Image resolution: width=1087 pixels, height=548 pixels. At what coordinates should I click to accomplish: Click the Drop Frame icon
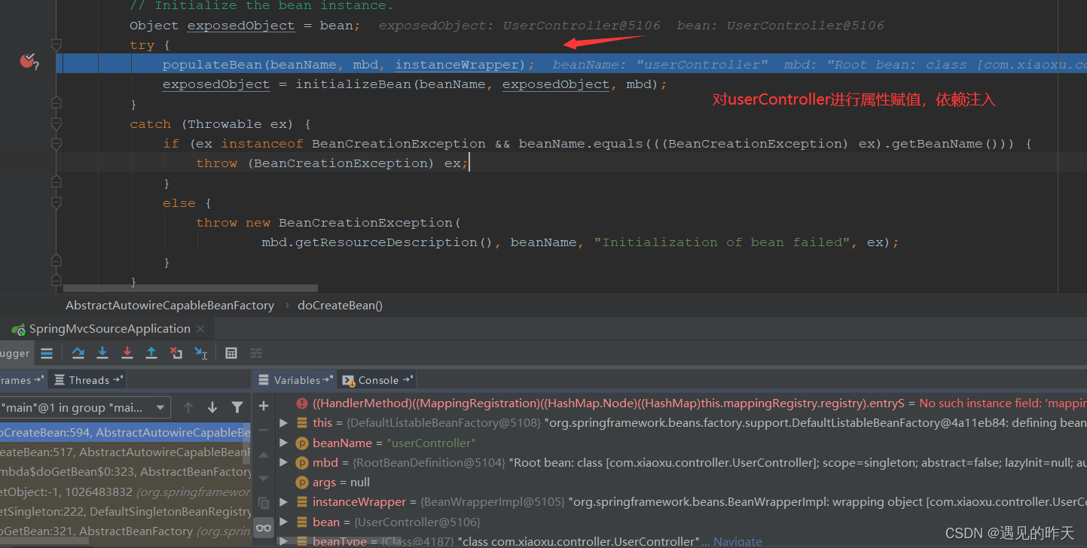pyautogui.click(x=176, y=352)
